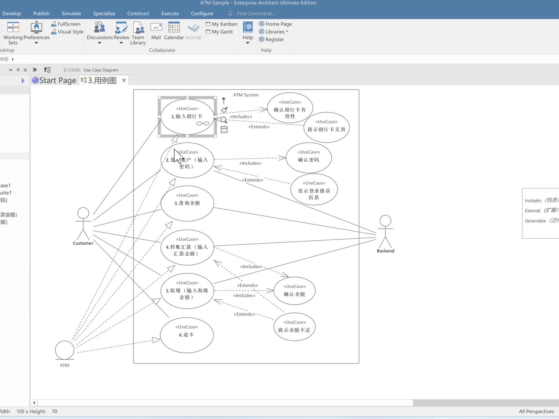Click the Quick Linker arrow beside selected use case
Screen dimensions: 559x419
(x=224, y=100)
